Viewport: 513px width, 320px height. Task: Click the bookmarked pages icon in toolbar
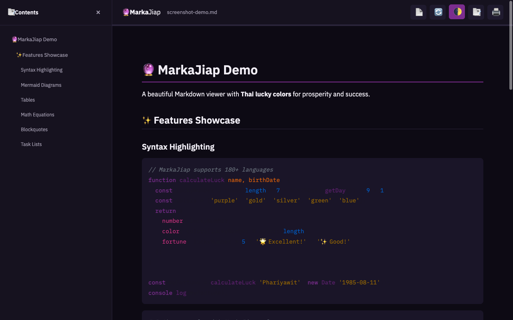[476, 12]
